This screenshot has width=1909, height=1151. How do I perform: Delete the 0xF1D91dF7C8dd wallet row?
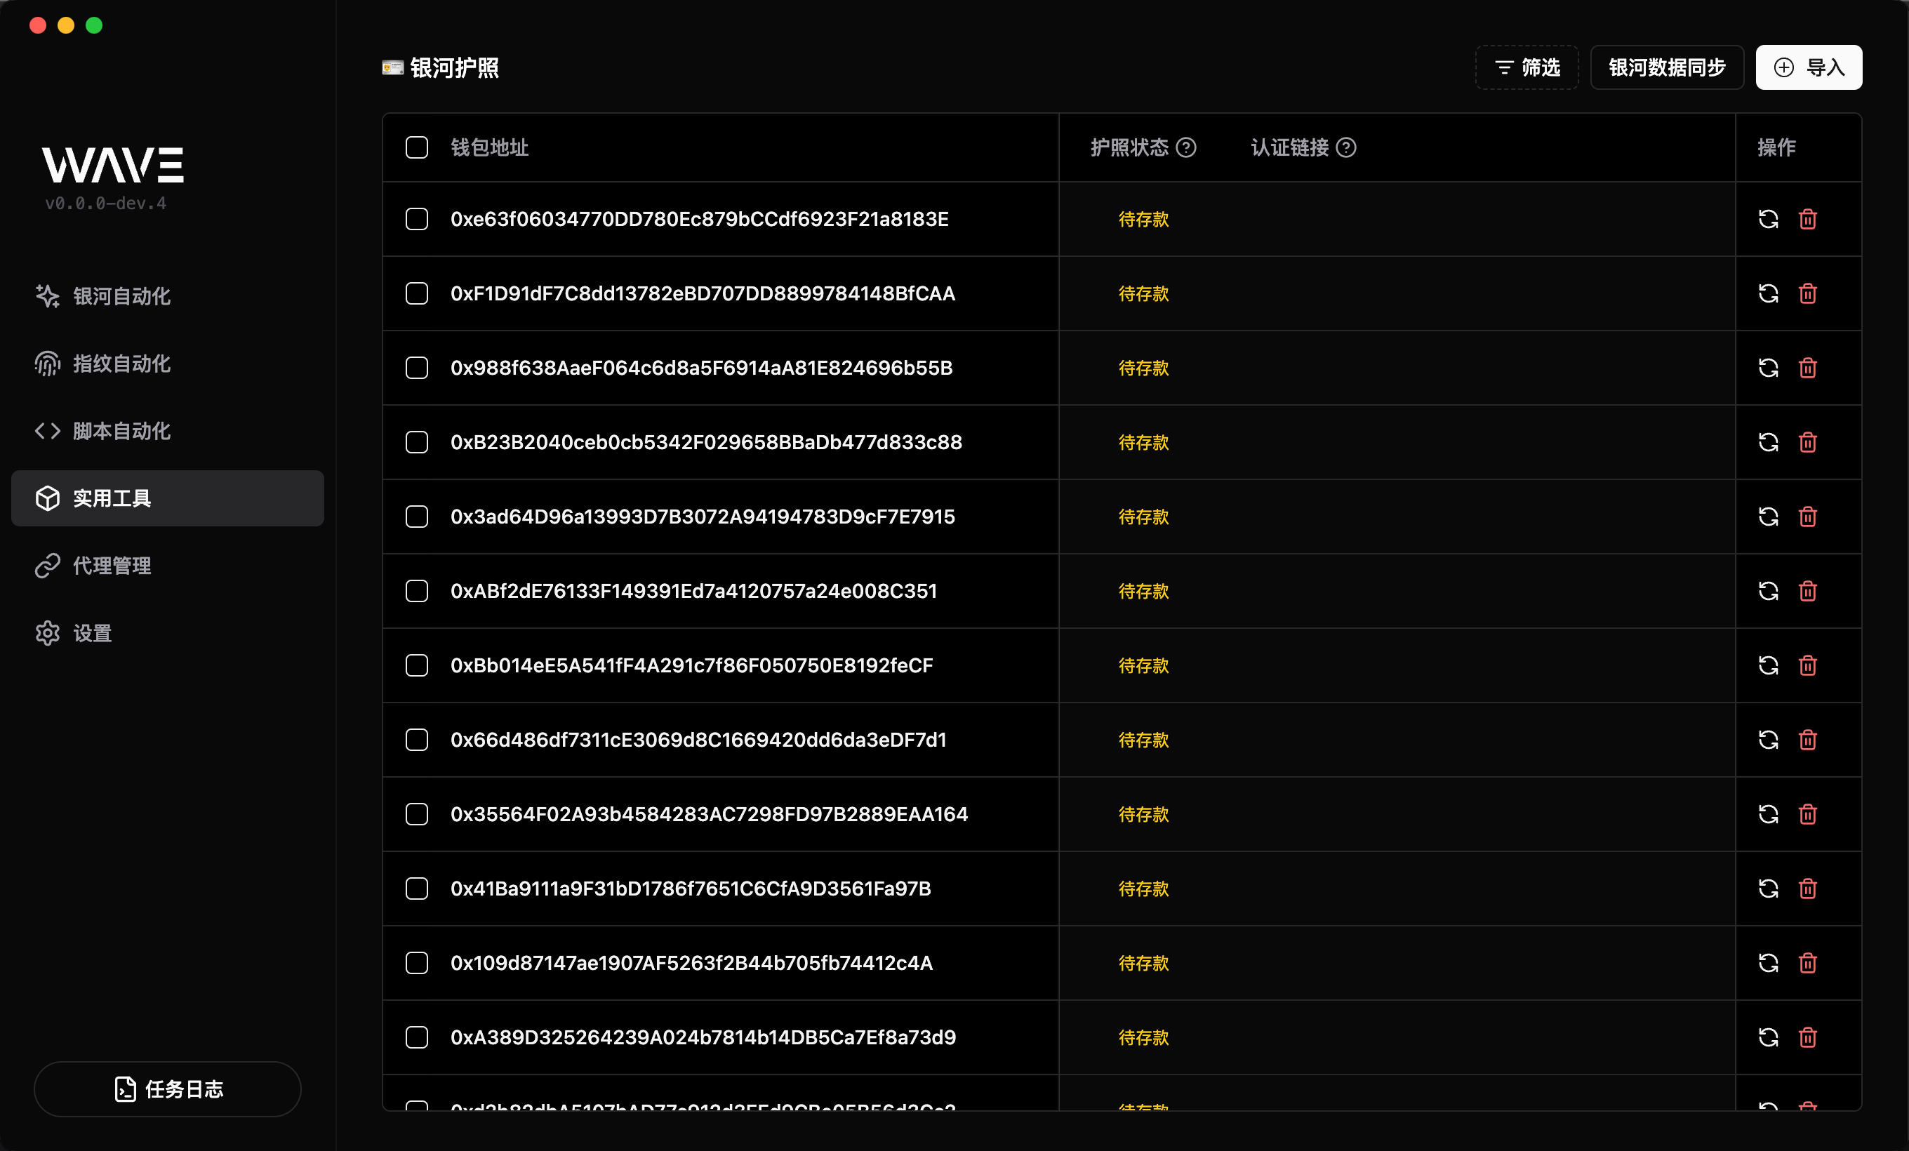pyautogui.click(x=1807, y=293)
